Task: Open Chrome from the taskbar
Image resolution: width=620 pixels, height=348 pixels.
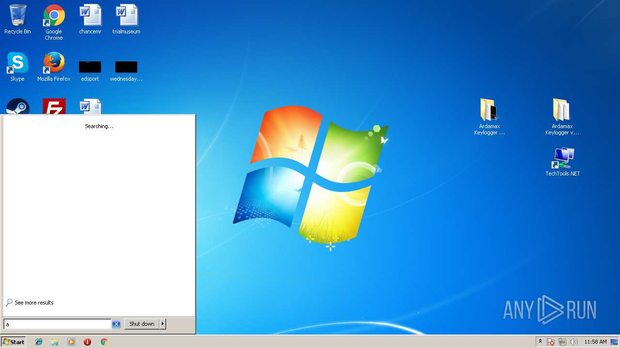Action: click(104, 342)
